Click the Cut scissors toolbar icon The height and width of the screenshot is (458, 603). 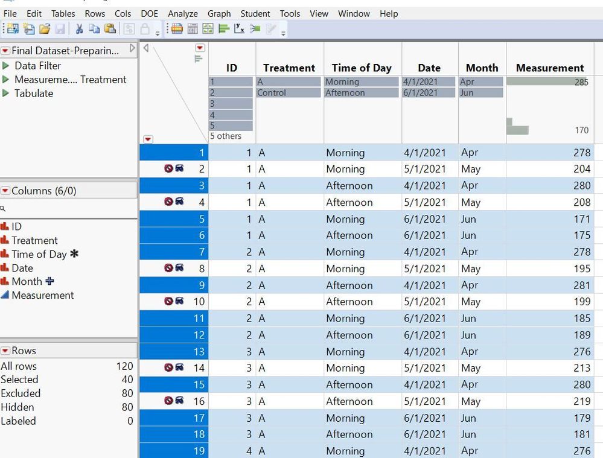80,28
